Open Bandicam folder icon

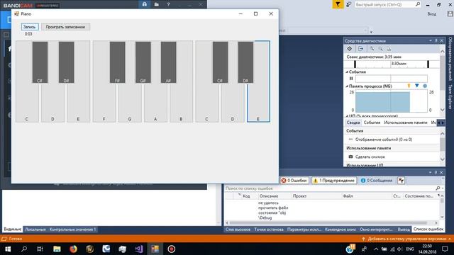(x=156, y=4)
